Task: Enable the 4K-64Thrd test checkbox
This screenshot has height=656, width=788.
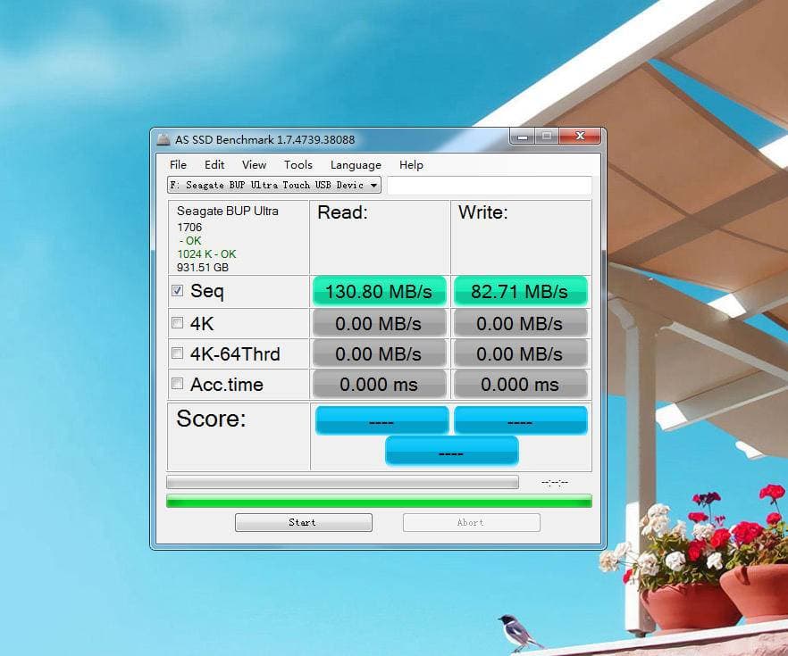Action: click(x=178, y=353)
